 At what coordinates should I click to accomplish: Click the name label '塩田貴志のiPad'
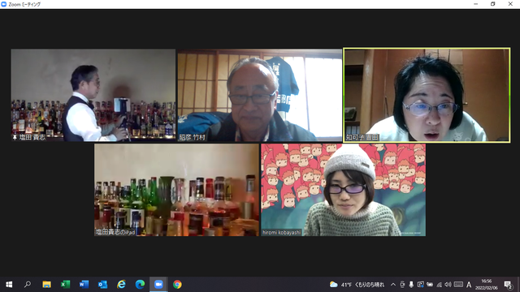[115, 233]
